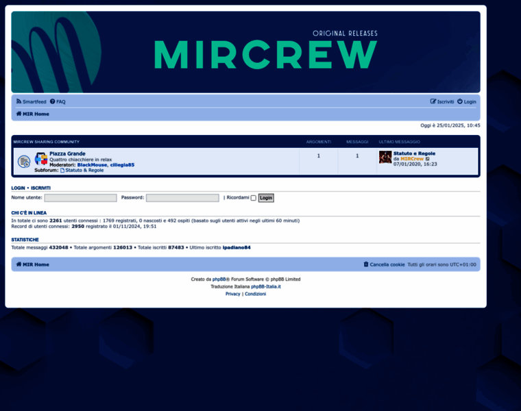The height and width of the screenshot is (411, 521).
Task: View newest member ipadiano84 profile
Action: (237, 248)
